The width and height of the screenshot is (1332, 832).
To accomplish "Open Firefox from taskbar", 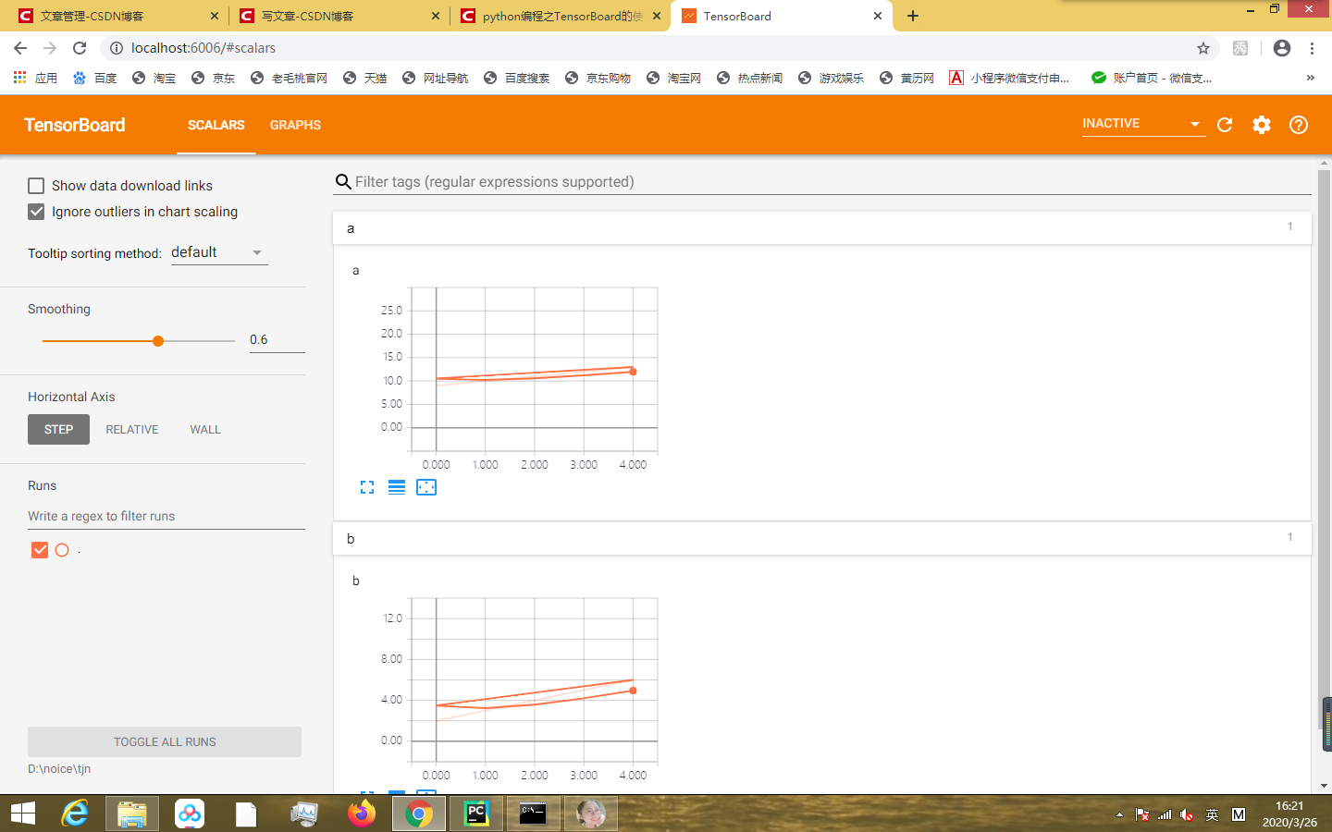I will click(362, 814).
